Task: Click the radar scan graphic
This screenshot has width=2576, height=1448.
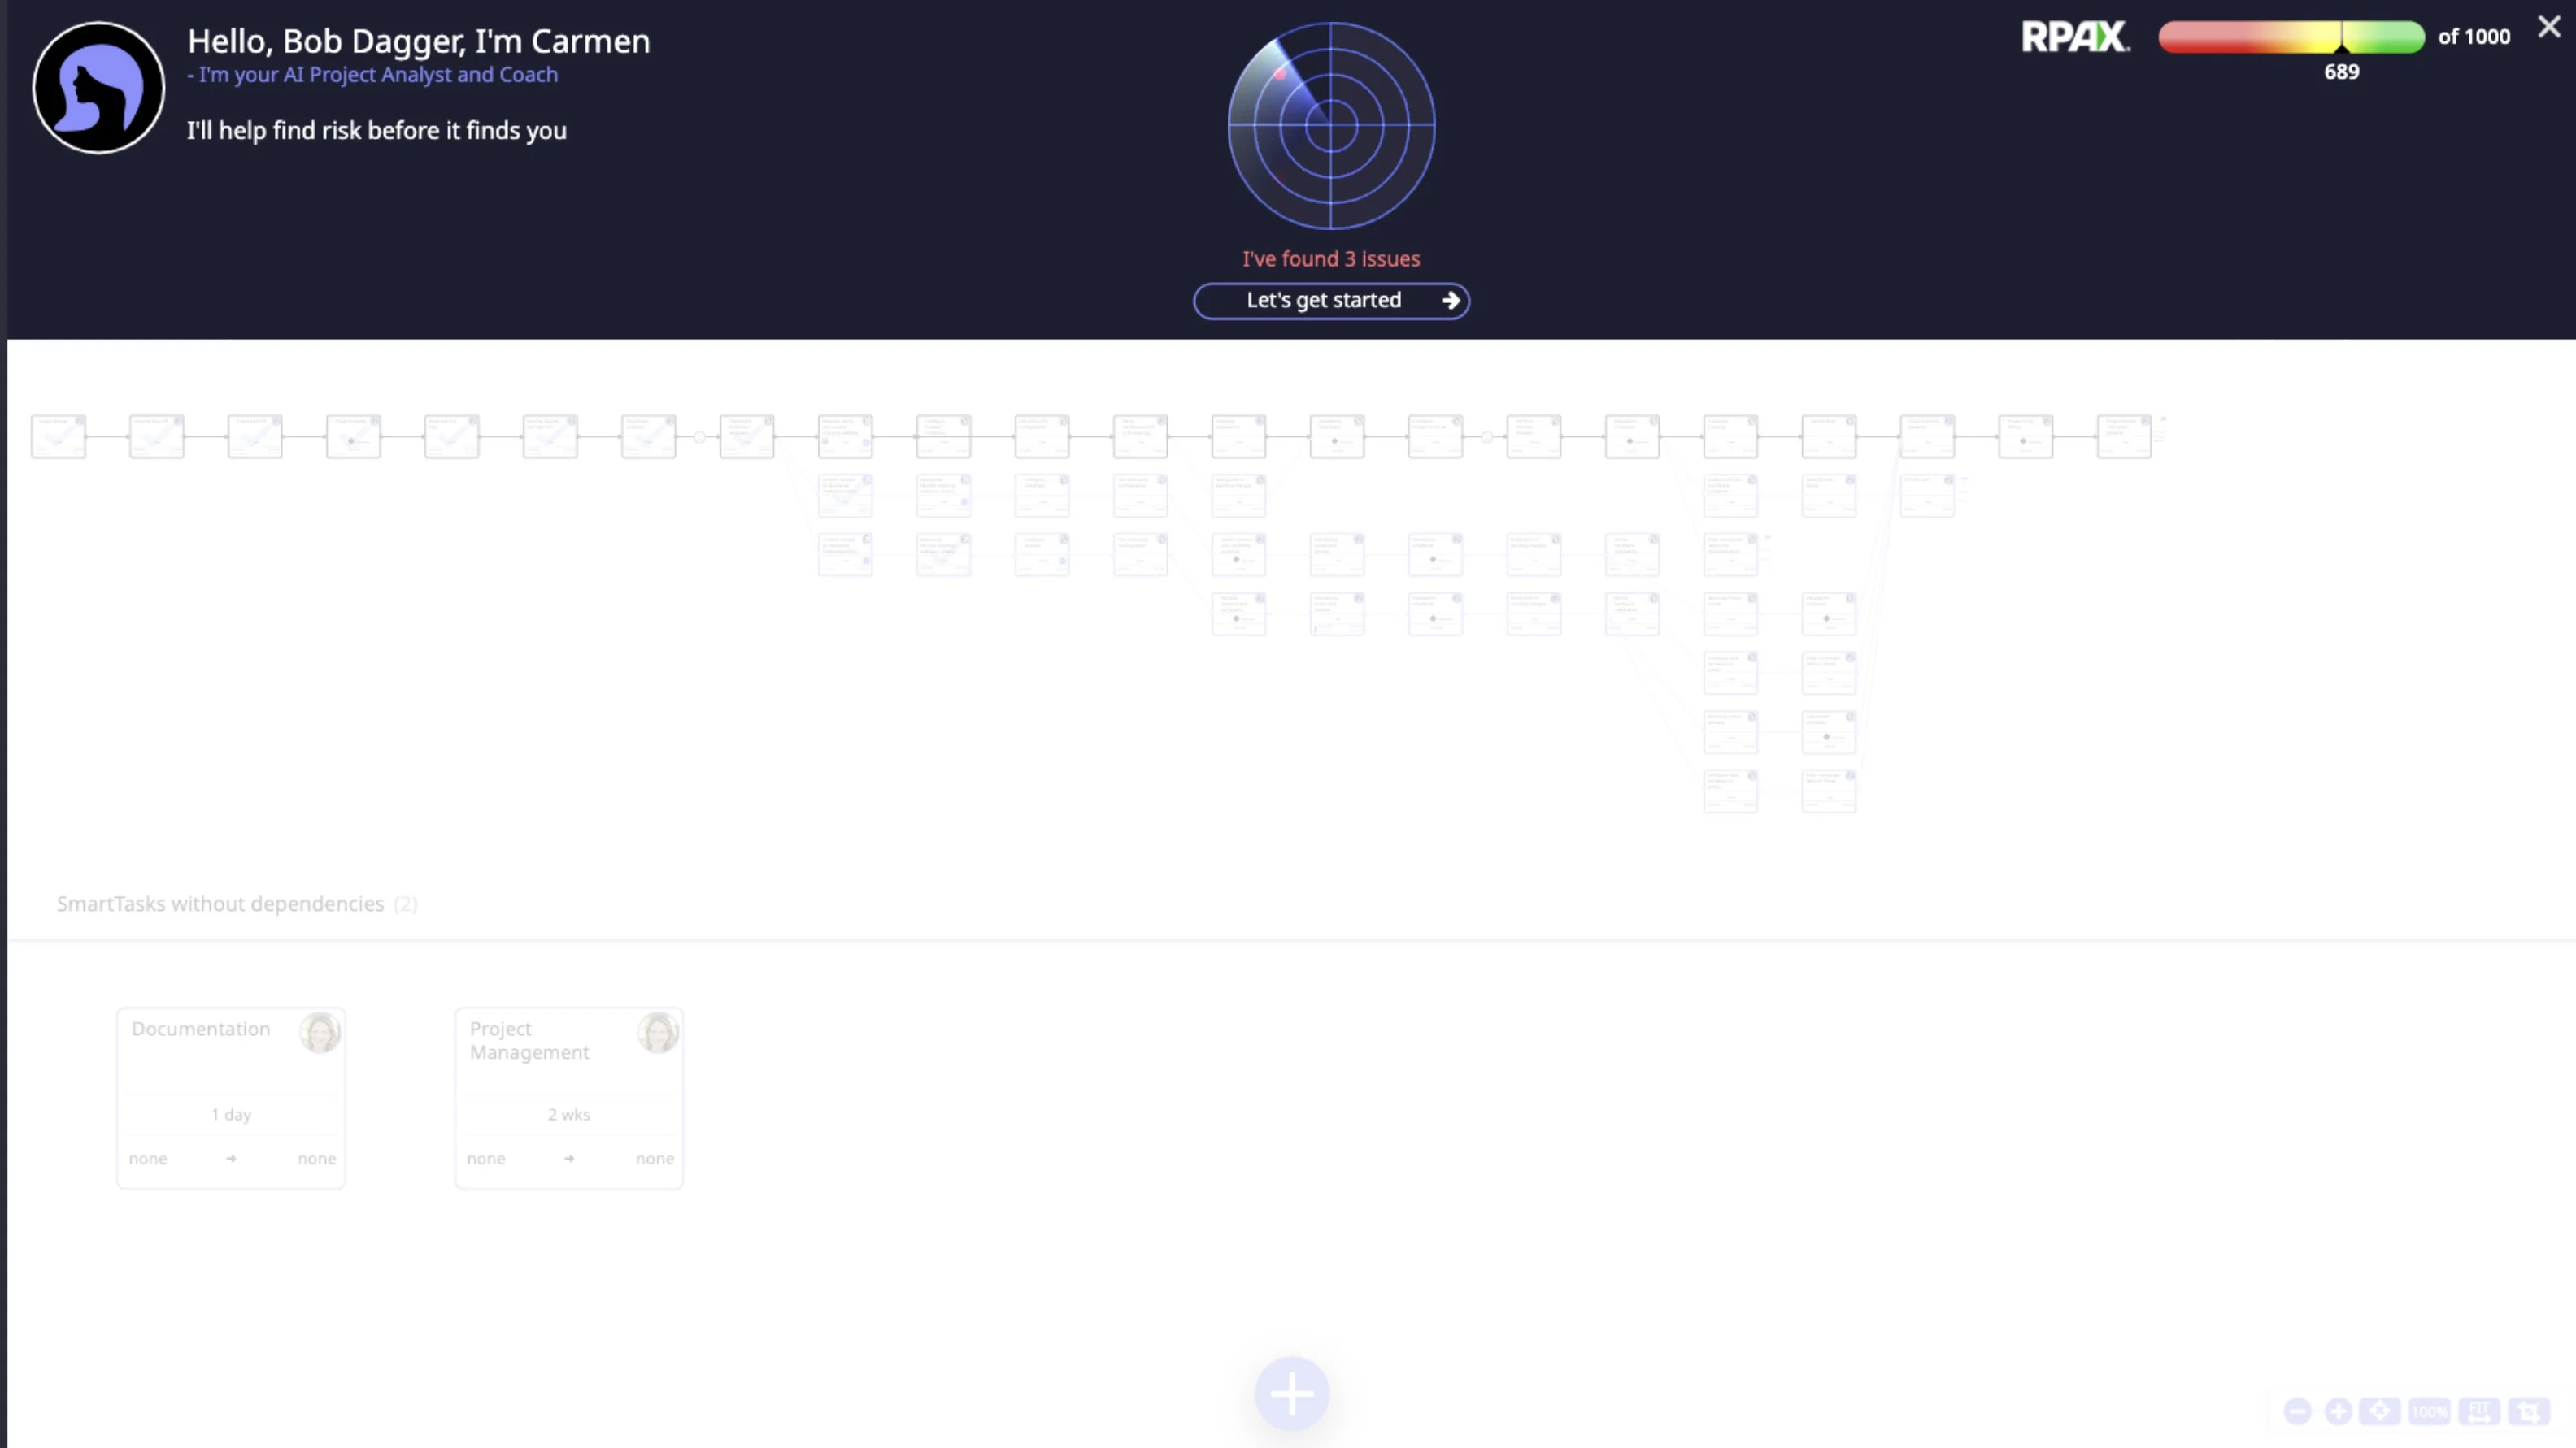Action: click(x=1331, y=126)
